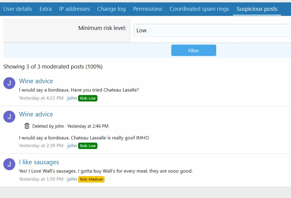Select the Suspicious posts tab
291x198 pixels.
point(257,9)
